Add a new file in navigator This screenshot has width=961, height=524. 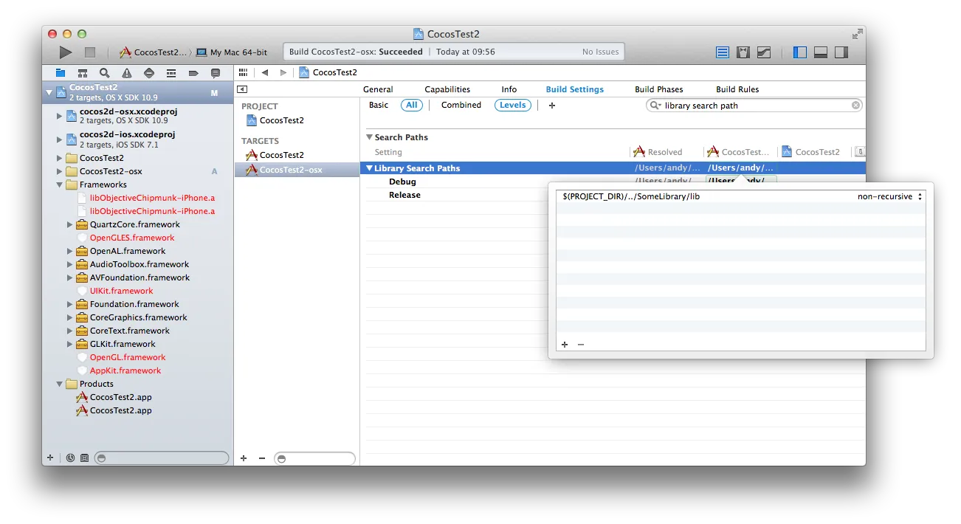point(50,458)
